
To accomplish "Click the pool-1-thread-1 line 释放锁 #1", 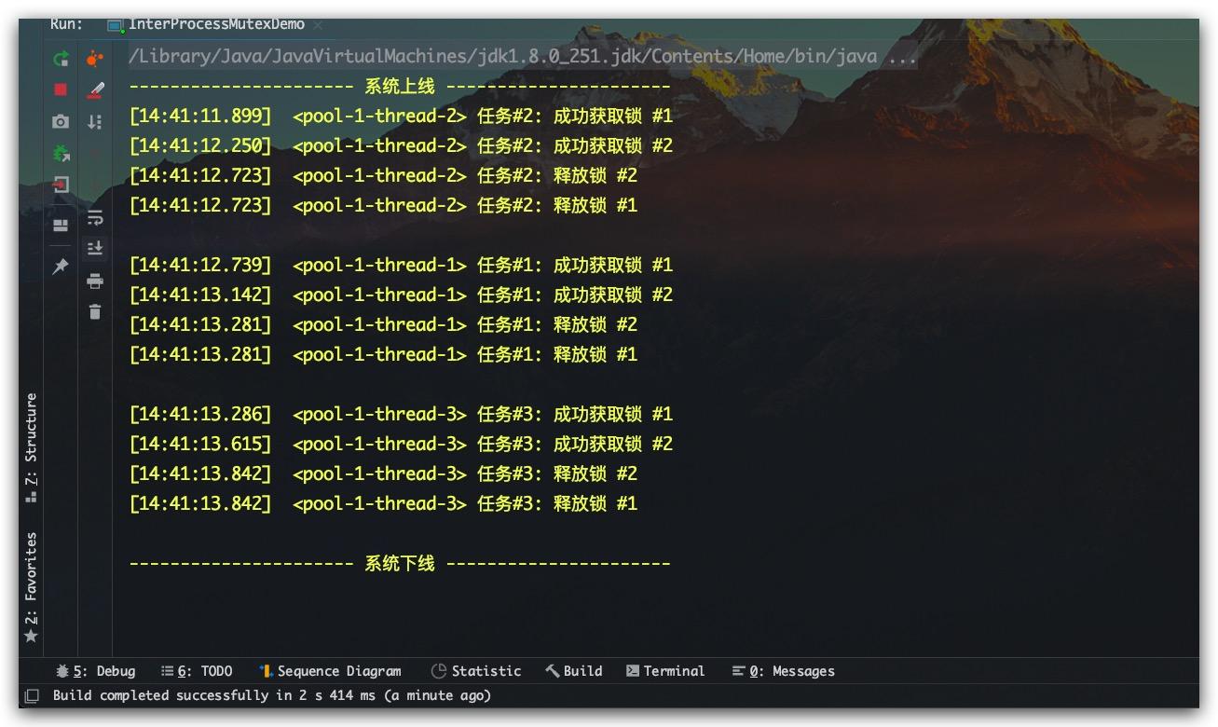I will point(383,355).
